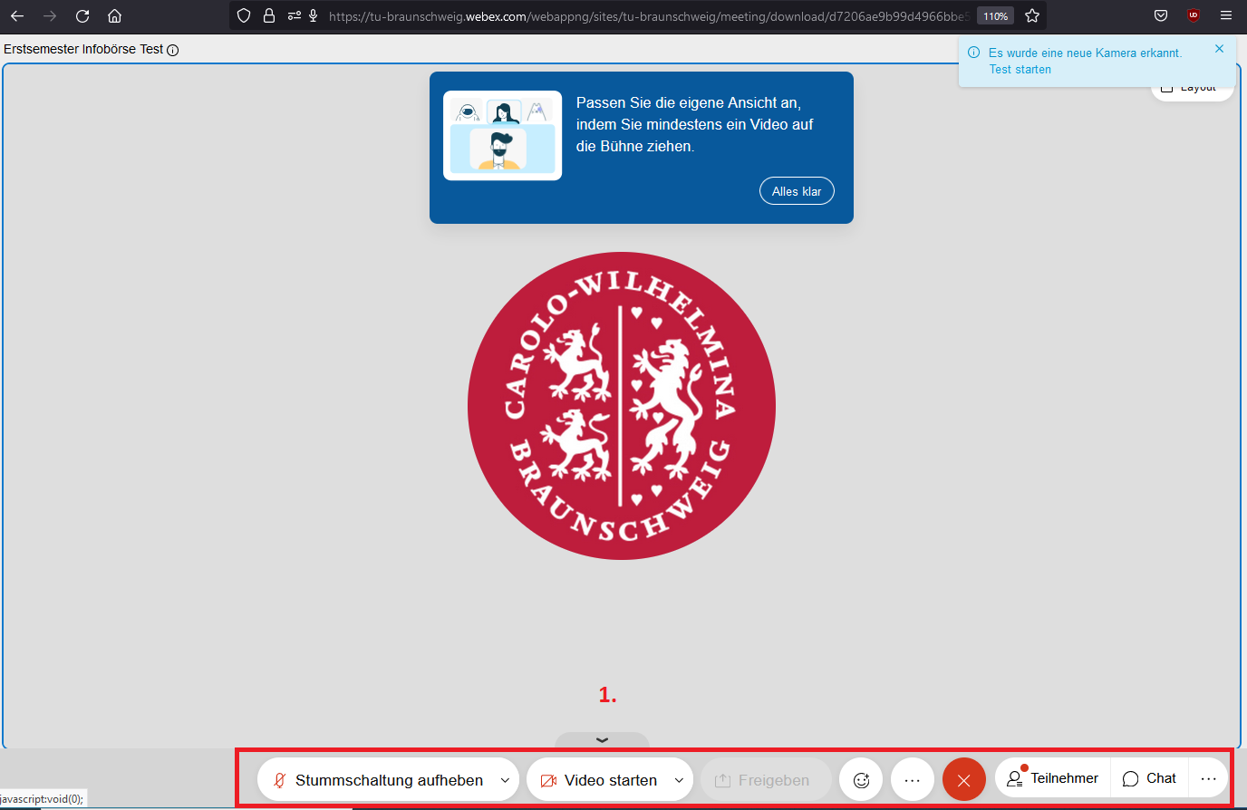Reset the 110% zoom level badge
This screenshot has height=810, width=1247.
click(x=995, y=16)
